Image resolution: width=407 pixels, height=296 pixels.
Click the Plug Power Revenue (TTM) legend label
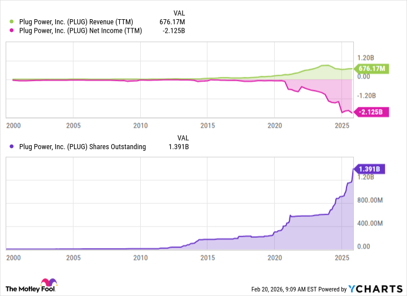click(76, 22)
